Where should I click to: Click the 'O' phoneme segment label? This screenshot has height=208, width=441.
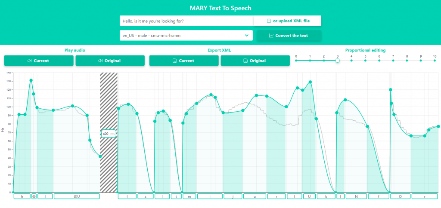[x=400, y=196]
